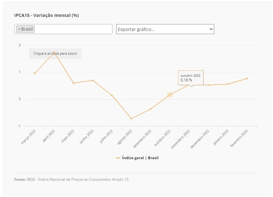Select the junho 2022 data point
This screenshot has height=197, width=273.
pos(93,80)
